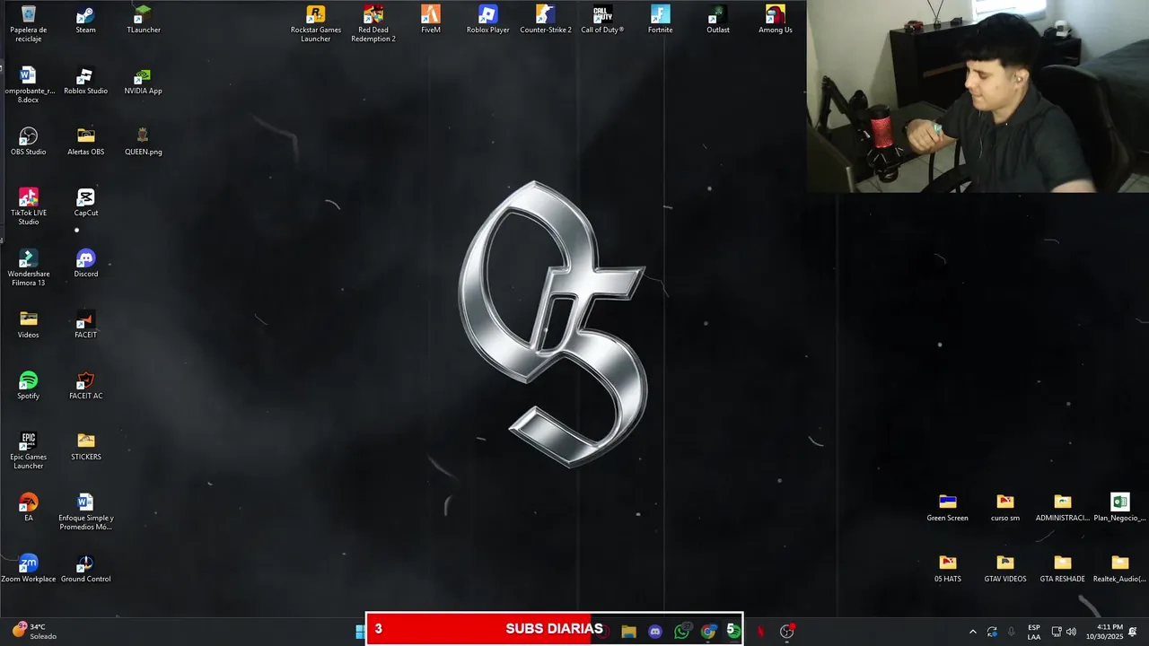1149x646 pixels.
Task: Launch the NVIDIA App
Action: (x=144, y=81)
